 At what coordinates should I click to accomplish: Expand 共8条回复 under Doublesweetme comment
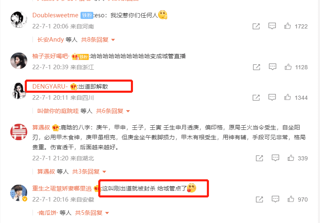pos(98,40)
